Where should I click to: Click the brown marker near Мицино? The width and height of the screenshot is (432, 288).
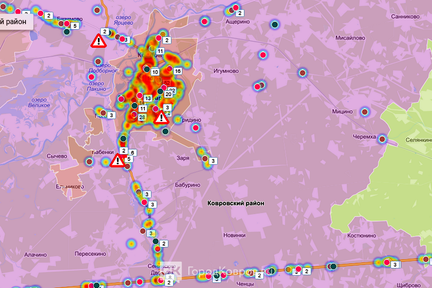click(364, 112)
